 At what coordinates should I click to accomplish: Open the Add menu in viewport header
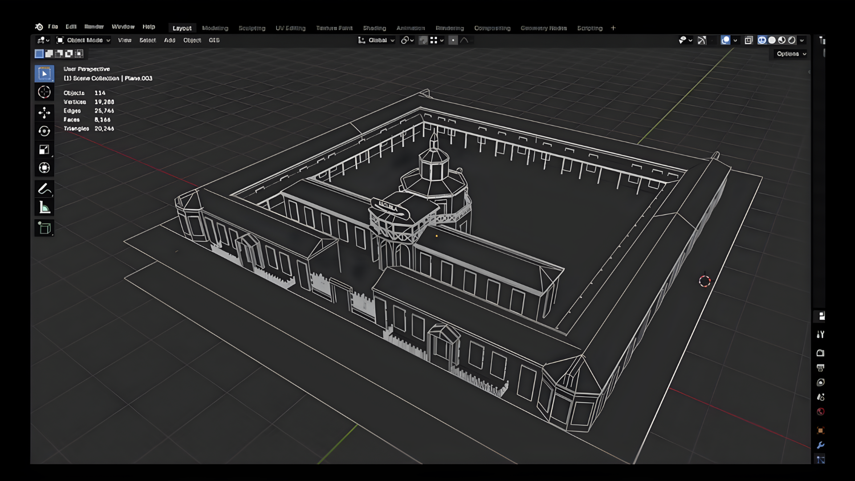(170, 40)
